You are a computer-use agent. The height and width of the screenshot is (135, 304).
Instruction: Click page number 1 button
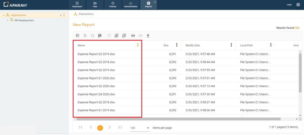pyautogui.click(x=100, y=128)
